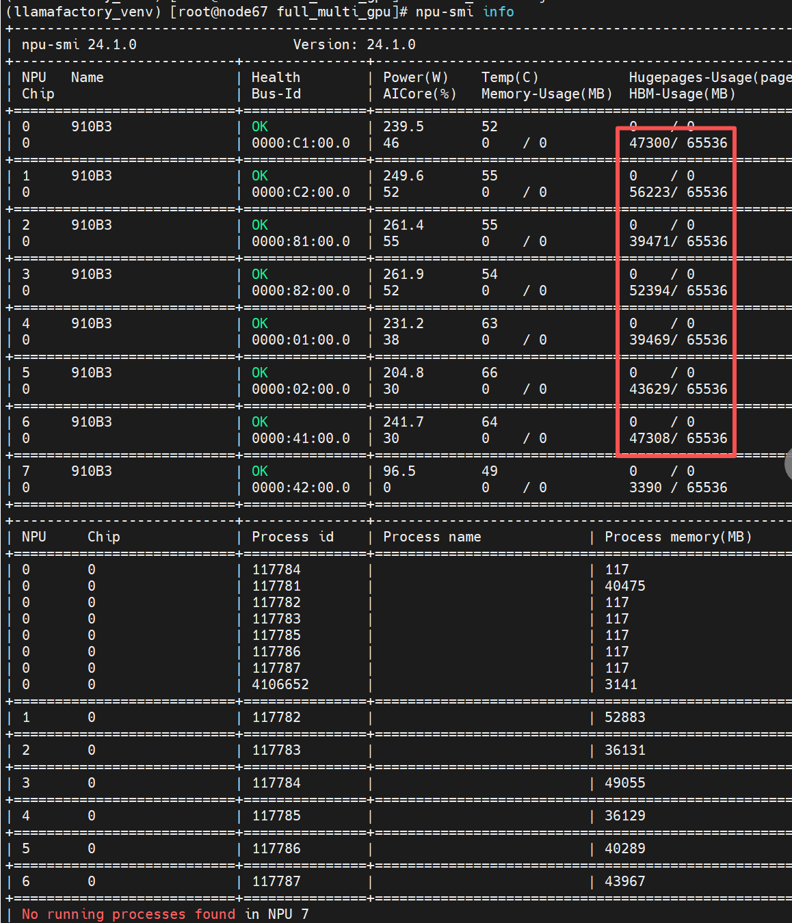Click the temperature value 66
The width and height of the screenshot is (792, 923).
(490, 373)
